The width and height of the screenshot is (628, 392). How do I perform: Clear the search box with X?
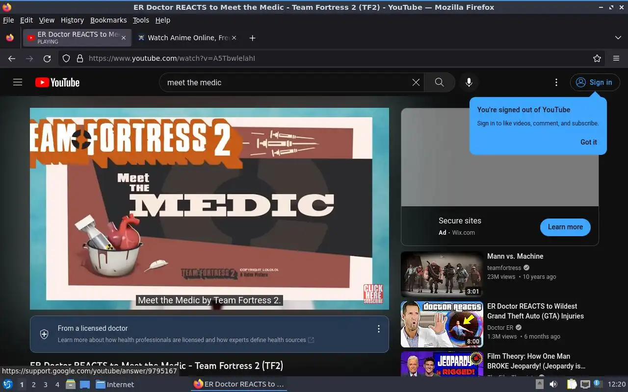tap(416, 82)
